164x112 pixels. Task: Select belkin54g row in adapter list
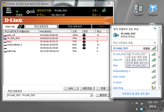[55, 51]
